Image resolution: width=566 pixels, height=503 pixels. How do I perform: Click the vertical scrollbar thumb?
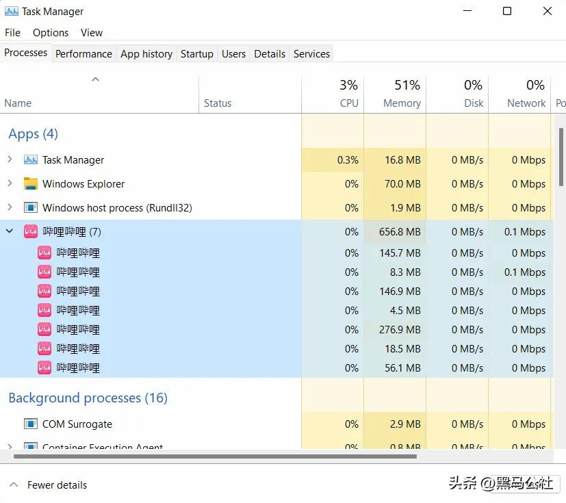pyautogui.click(x=561, y=157)
